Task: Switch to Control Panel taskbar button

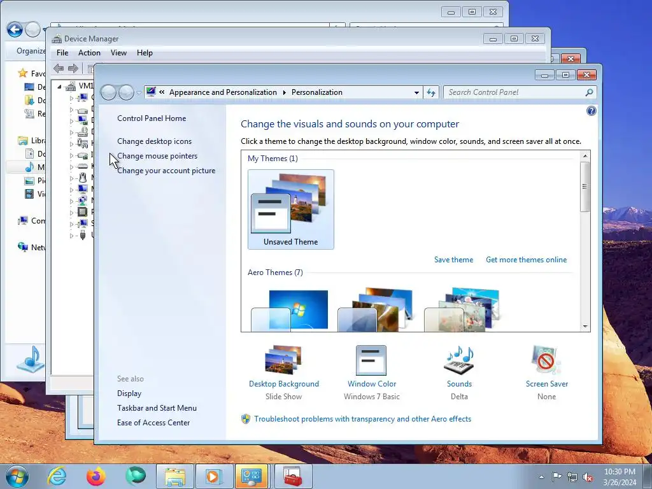Action: (251, 476)
